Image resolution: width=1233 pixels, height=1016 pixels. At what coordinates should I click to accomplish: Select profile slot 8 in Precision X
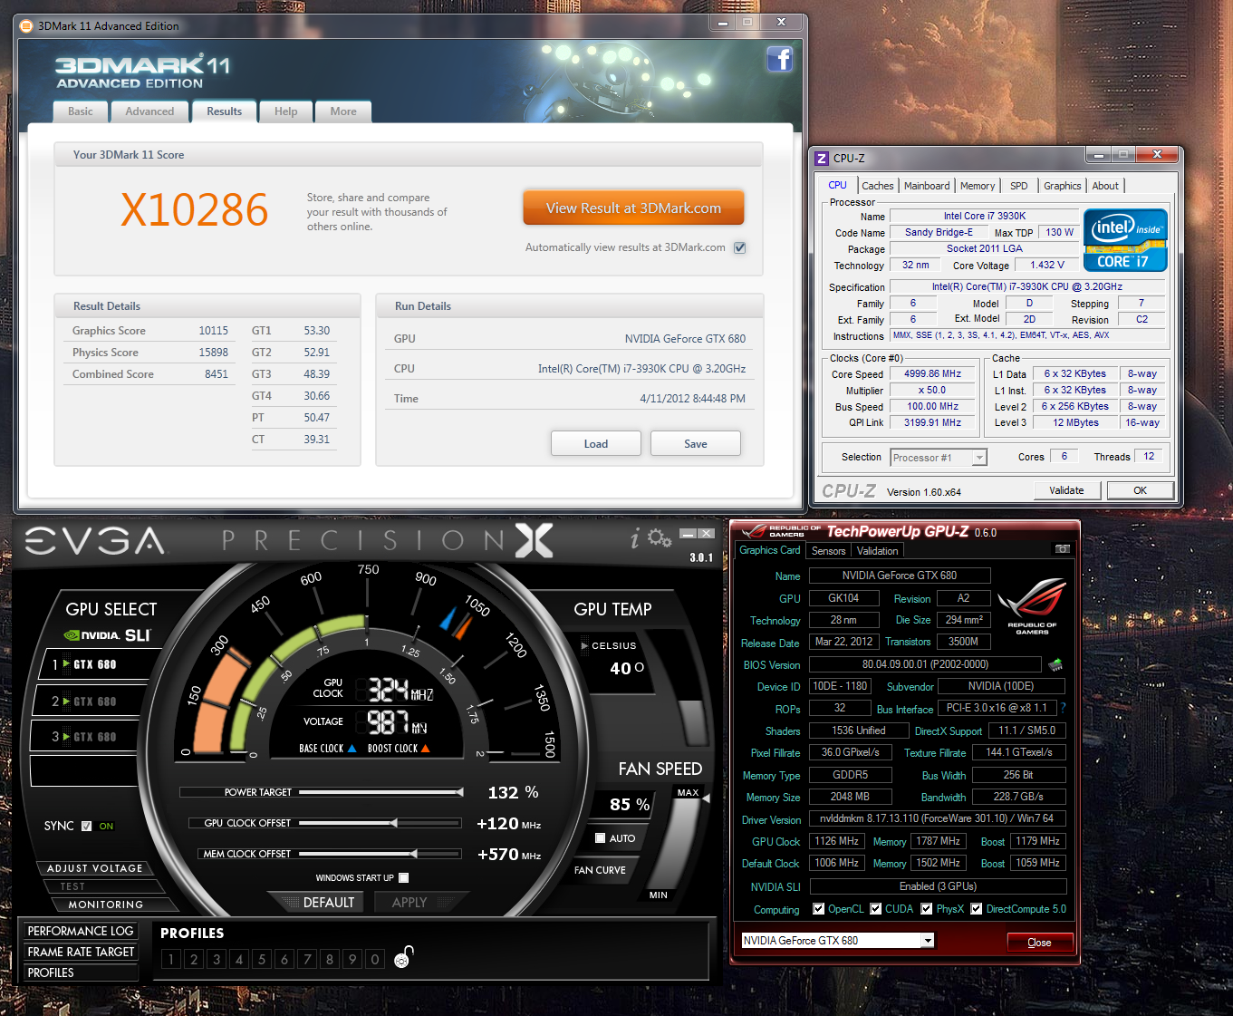(x=330, y=959)
